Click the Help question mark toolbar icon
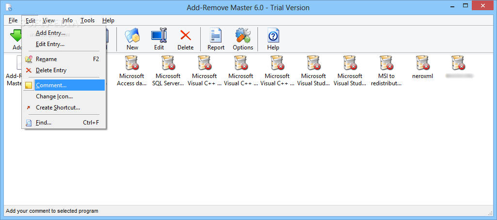 273,35
